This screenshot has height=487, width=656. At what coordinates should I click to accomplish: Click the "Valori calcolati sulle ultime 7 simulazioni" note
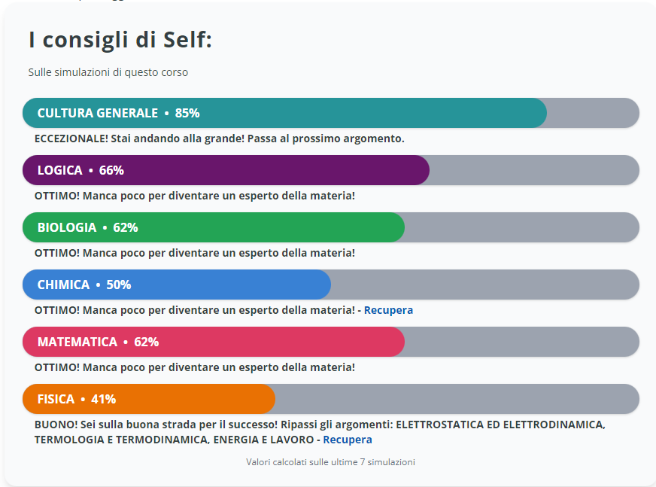click(x=330, y=462)
